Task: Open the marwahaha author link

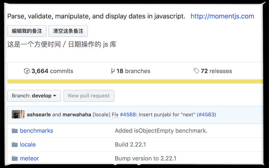Action: click(x=76, y=115)
